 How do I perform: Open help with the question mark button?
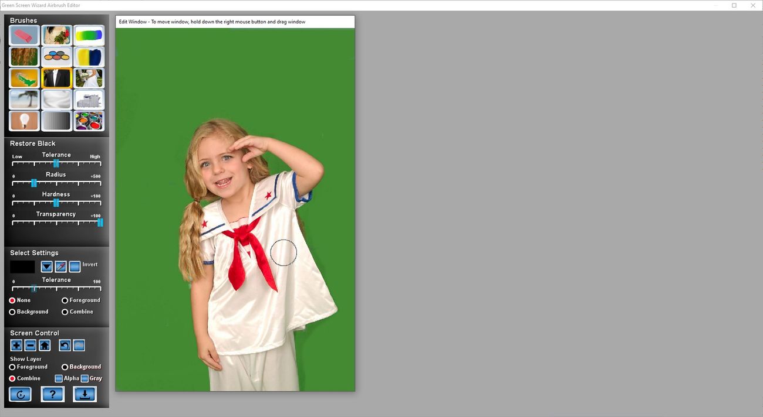click(x=52, y=394)
